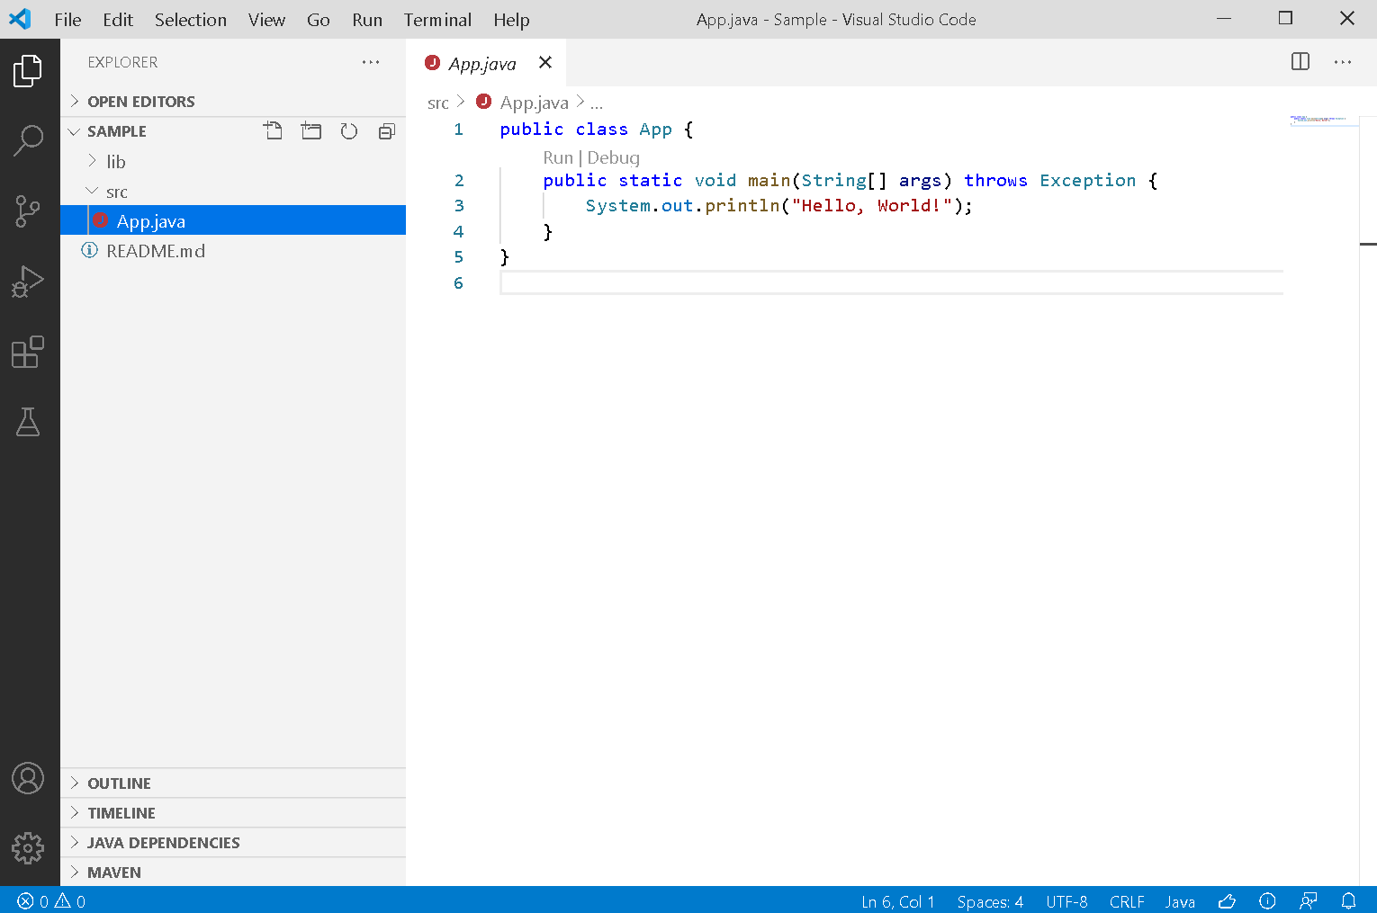Expand the OUTLINE section
The height and width of the screenshot is (913, 1377).
233,783
